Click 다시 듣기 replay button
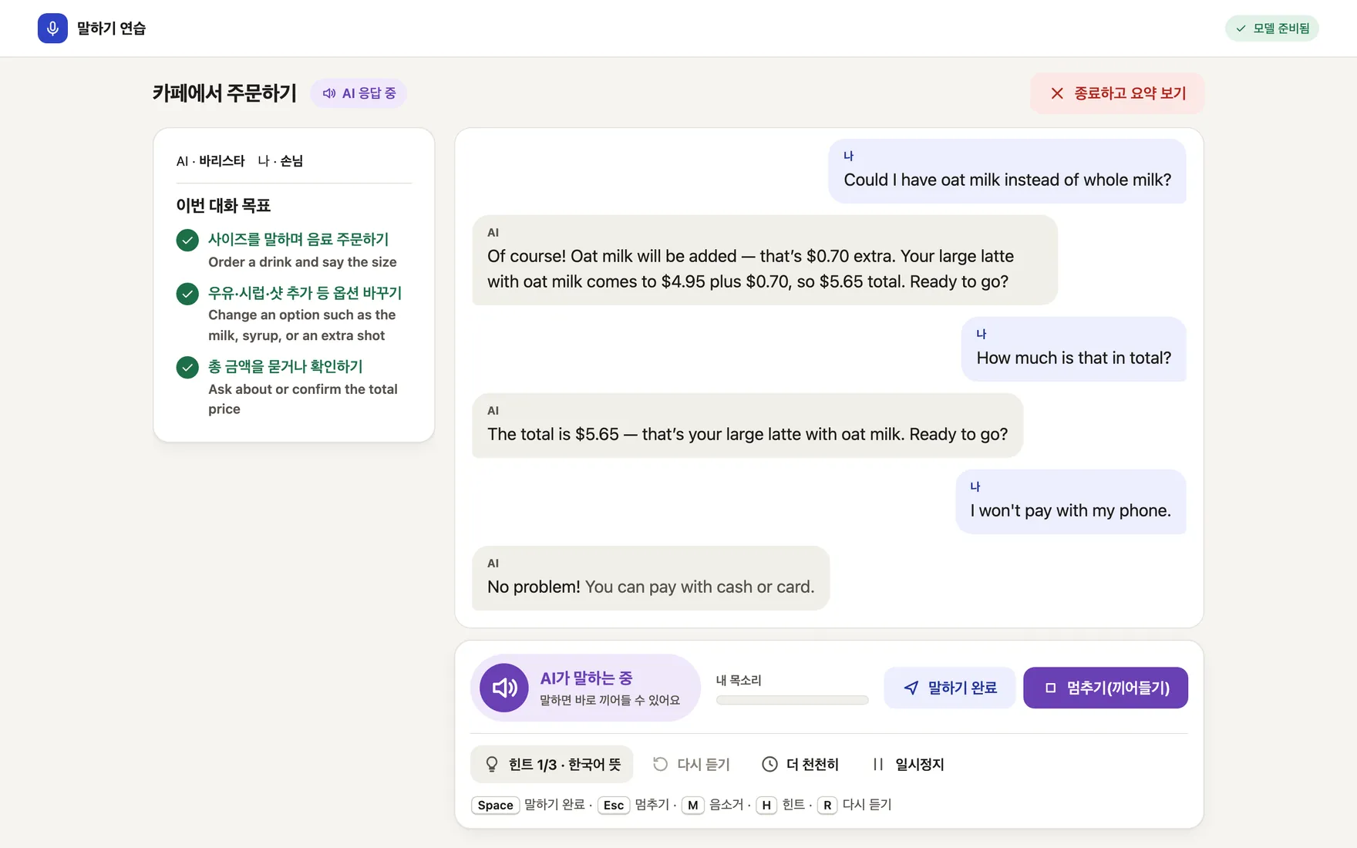The width and height of the screenshot is (1357, 848). coord(691,764)
